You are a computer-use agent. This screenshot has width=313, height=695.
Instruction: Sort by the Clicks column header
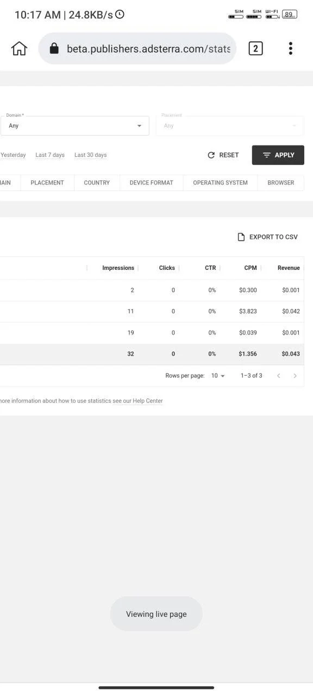(167, 268)
